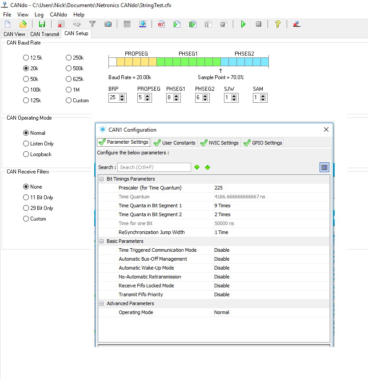Click green up arrow previous search result
This screenshot has width=368, height=379.
208,167
